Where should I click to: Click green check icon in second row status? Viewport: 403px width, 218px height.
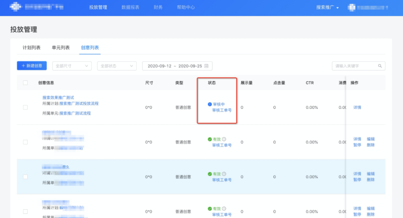click(210, 139)
